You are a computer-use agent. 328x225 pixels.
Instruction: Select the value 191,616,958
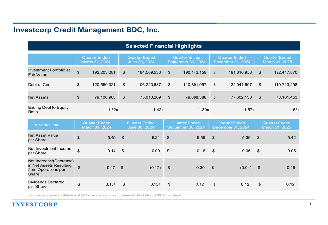click(240, 72)
